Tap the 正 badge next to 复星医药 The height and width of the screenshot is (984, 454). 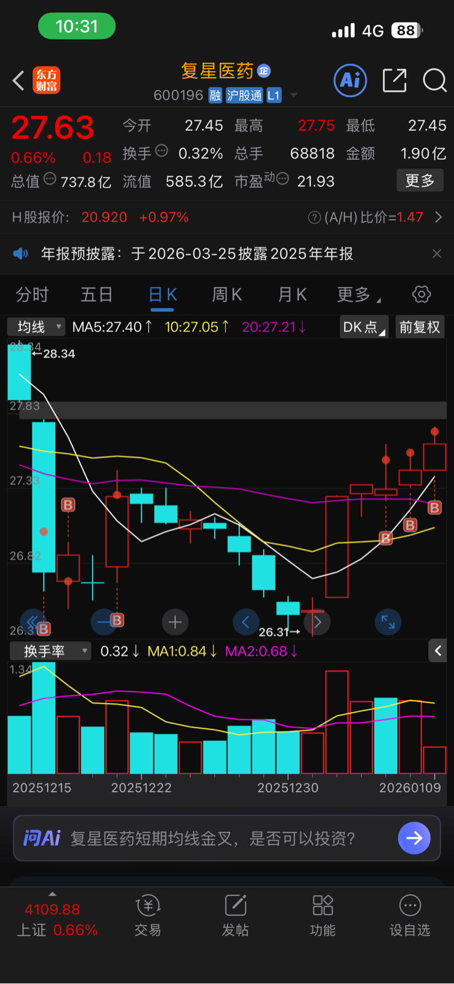click(264, 71)
